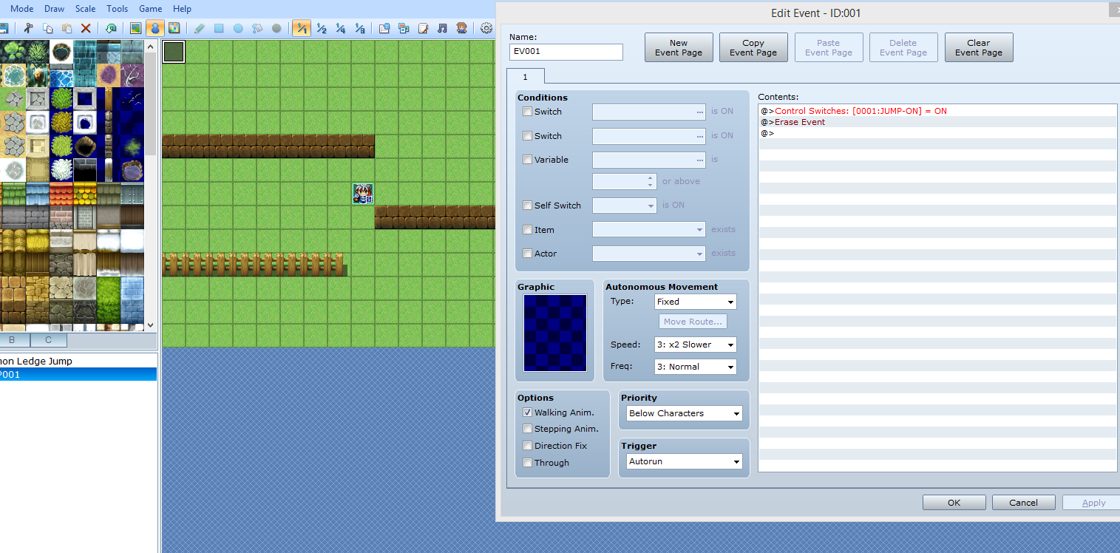Open the Sound Test
Viewport: 1120px width, 553px height.
coord(443,27)
